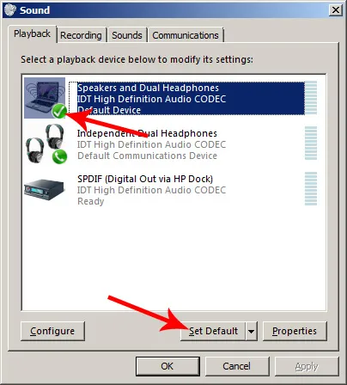347x385 pixels.
Task: Click the Set Default button
Action: [x=213, y=331]
